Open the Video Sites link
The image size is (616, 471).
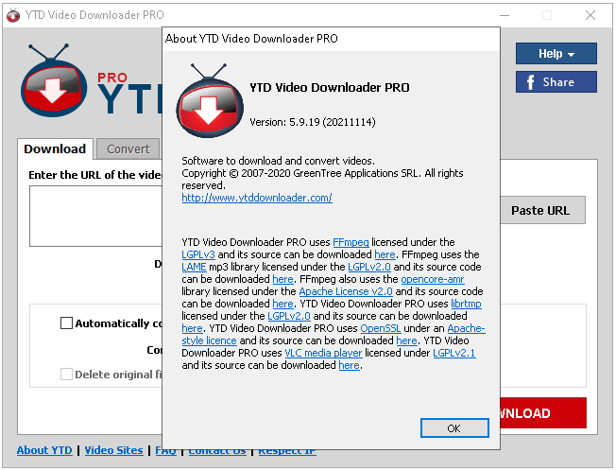tap(114, 450)
